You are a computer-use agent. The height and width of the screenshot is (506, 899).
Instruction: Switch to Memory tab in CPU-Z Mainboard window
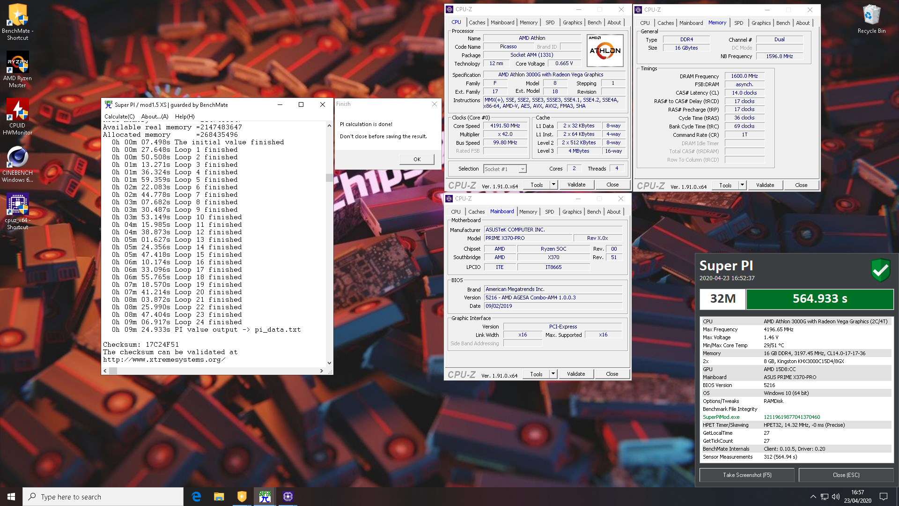pyautogui.click(x=528, y=212)
